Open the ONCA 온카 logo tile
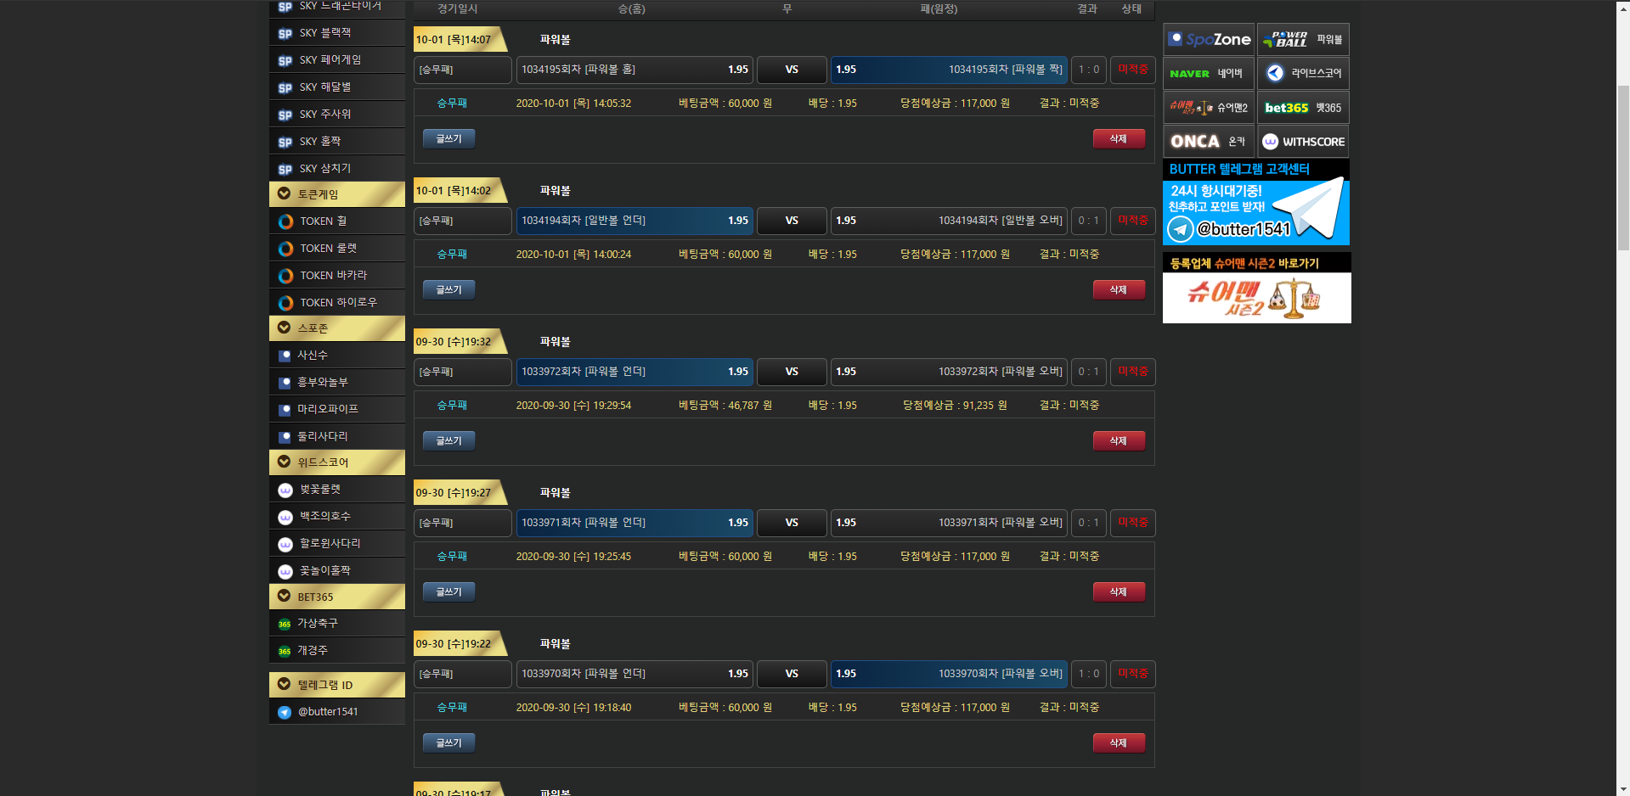The height and width of the screenshot is (796, 1630). (1208, 142)
